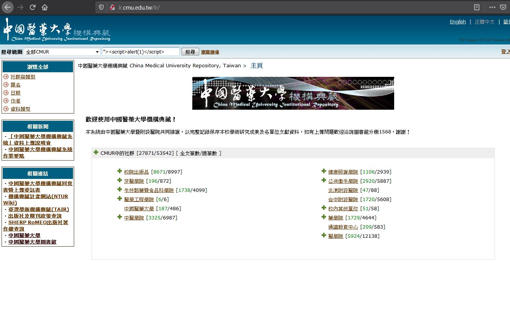Open the 中國醫藥大學 community link
This screenshot has height=315, width=510.
(139, 209)
